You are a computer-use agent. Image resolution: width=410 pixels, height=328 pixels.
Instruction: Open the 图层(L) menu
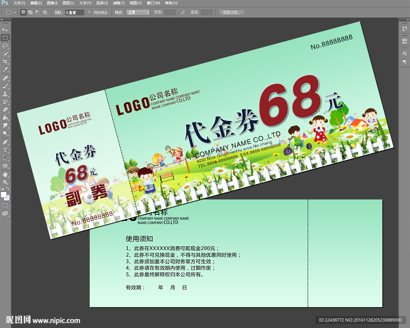[x=68, y=3]
